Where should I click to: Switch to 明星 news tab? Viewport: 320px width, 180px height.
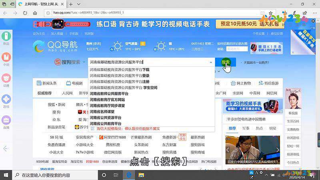click(273, 128)
